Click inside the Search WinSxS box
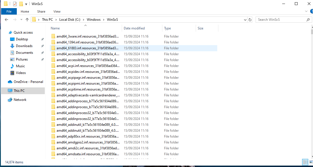 coord(280,20)
